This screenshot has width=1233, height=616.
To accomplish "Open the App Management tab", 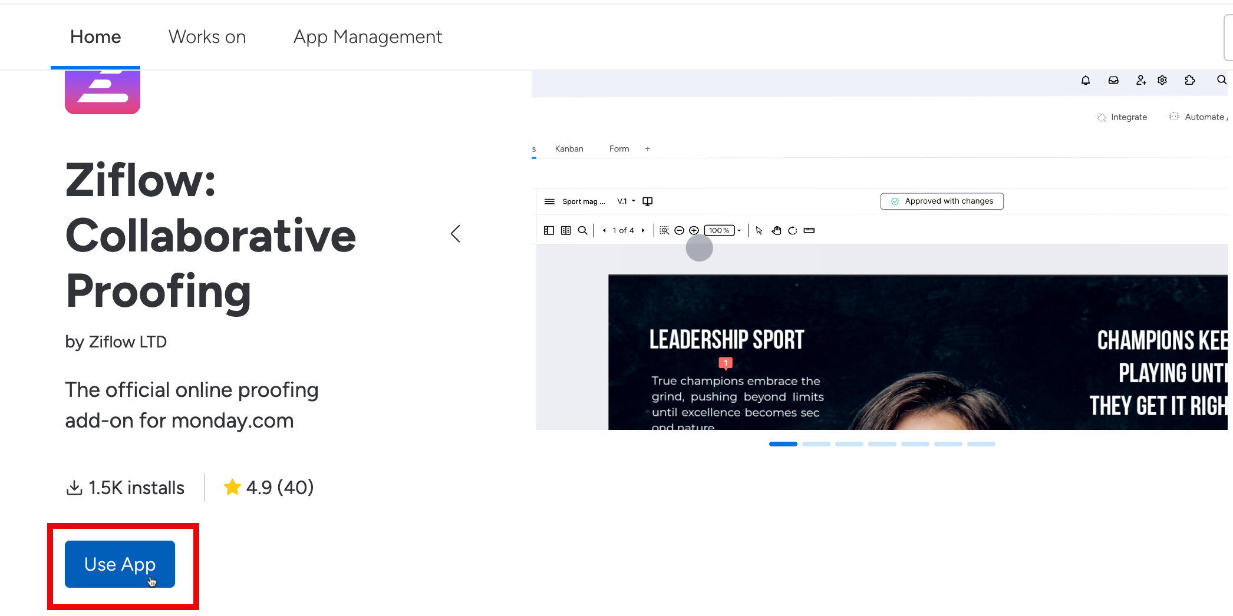I will tap(367, 37).
